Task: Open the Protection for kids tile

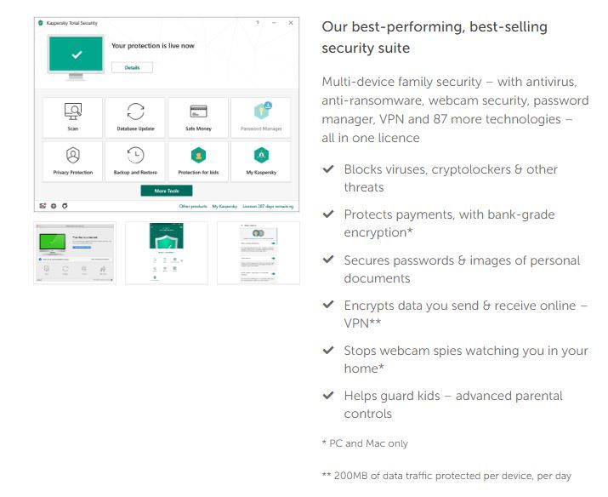Action: pos(198,161)
